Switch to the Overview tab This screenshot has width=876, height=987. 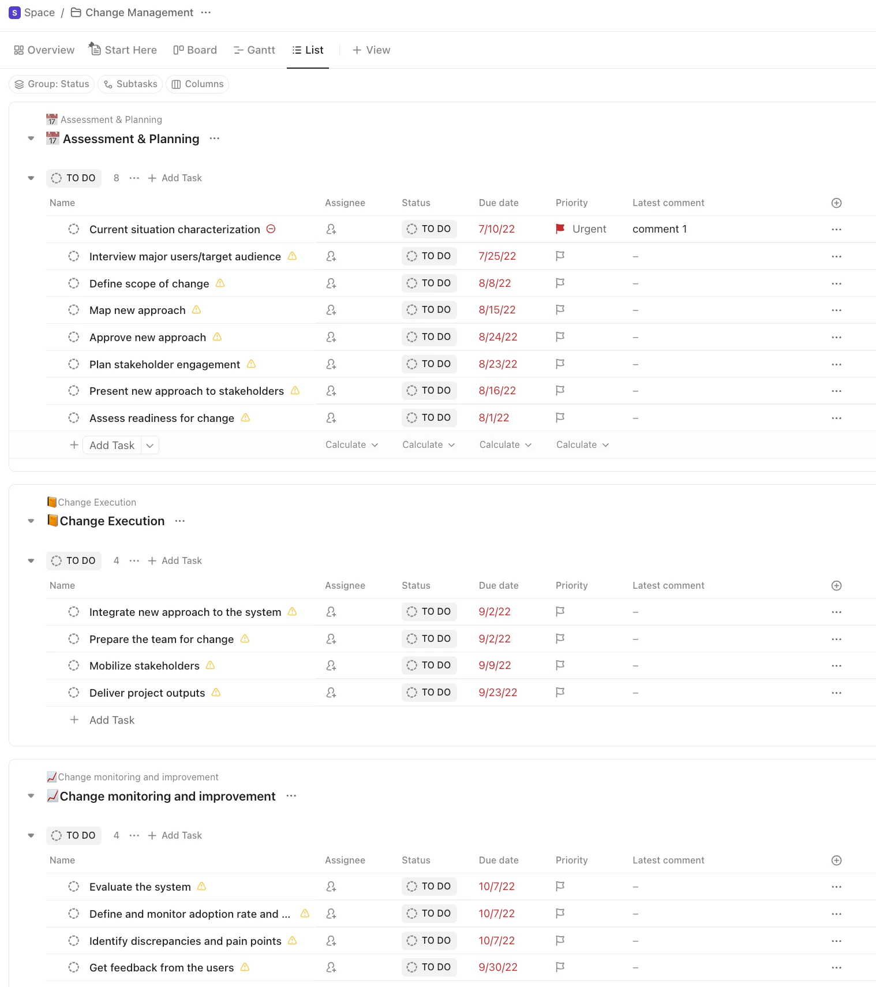pos(44,50)
